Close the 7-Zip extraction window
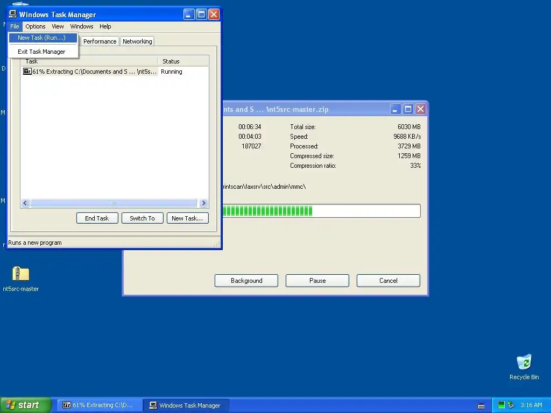551x413 pixels. pos(420,109)
